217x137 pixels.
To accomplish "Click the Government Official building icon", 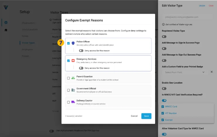I will click(73, 90).
